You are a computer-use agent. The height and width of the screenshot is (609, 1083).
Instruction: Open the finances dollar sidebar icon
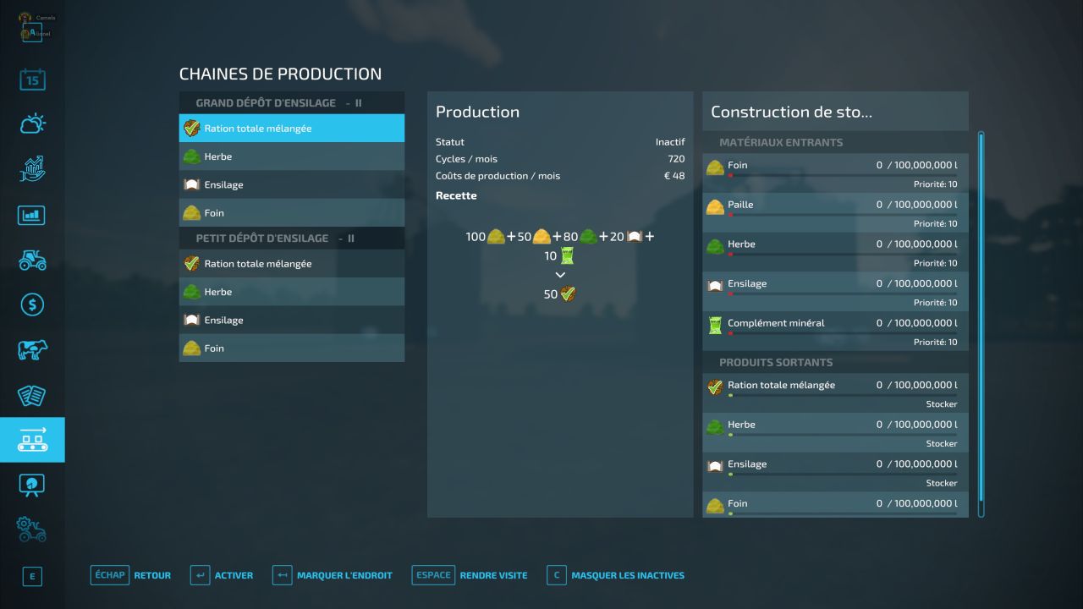click(x=32, y=304)
